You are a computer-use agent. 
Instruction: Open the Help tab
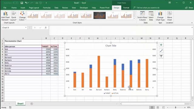(94, 8)
